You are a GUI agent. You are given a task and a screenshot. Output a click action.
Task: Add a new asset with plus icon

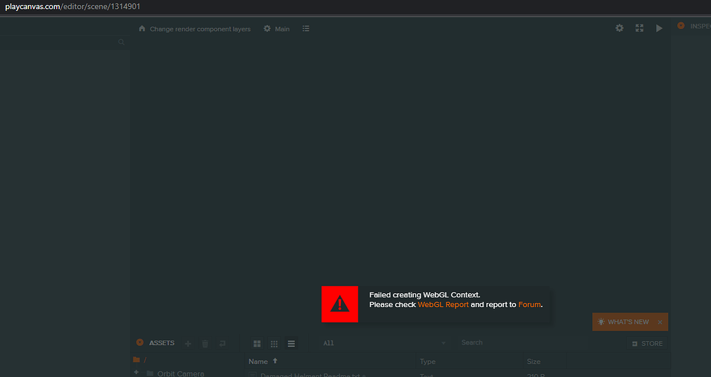point(187,344)
